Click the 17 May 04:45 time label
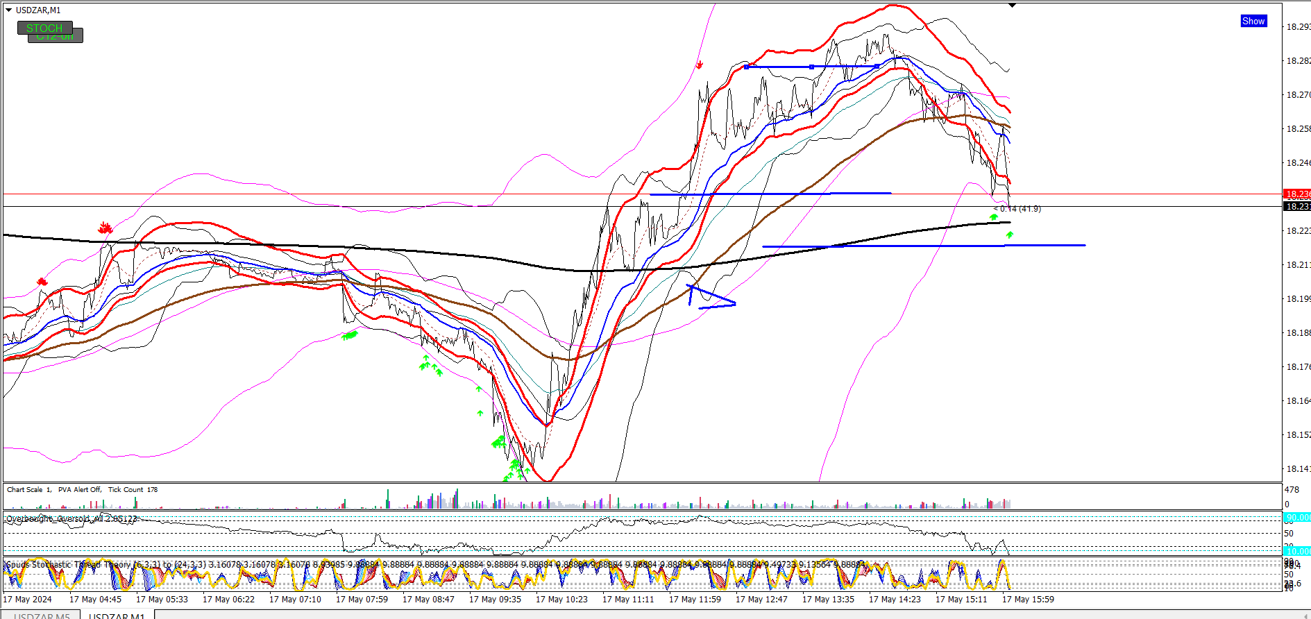Screen dimensions: 1311x619 pyautogui.click(x=95, y=600)
